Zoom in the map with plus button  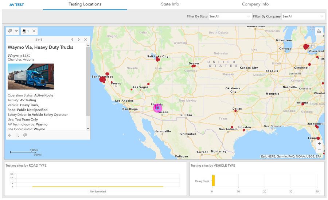tap(319, 143)
